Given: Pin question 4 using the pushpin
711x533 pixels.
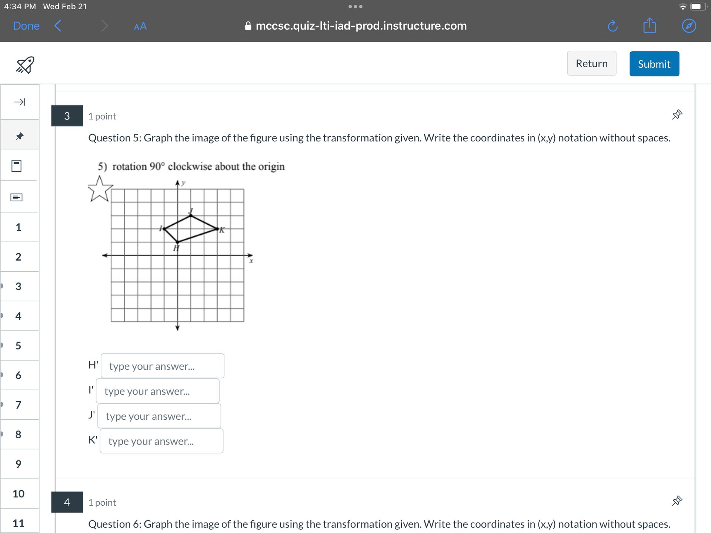Looking at the screenshot, I should (x=677, y=501).
